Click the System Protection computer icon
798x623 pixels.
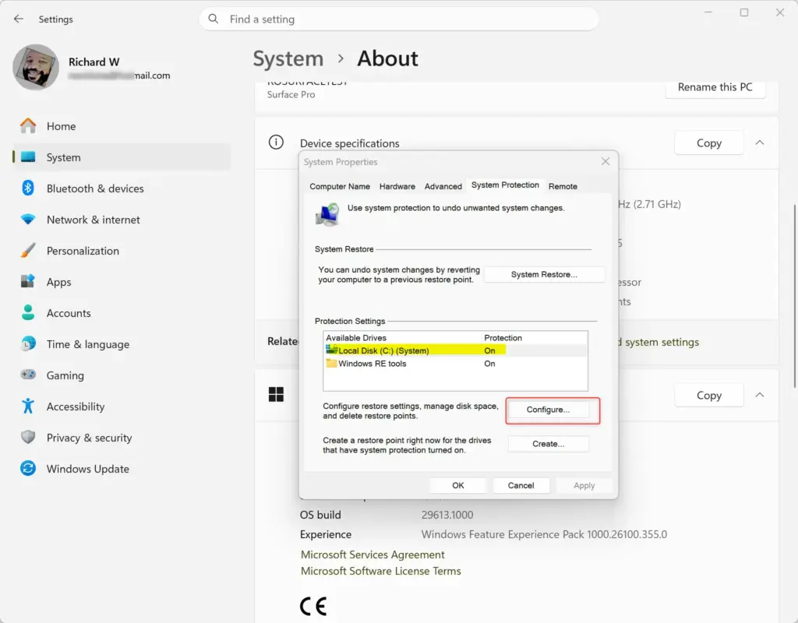(x=327, y=214)
